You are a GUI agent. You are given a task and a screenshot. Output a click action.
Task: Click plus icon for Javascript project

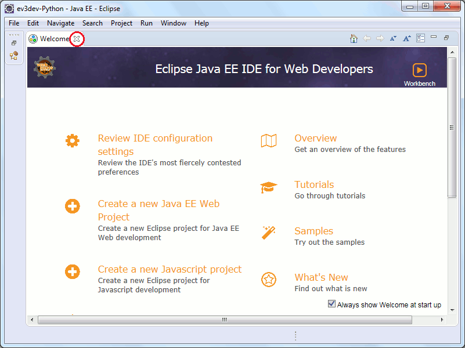[73, 271]
